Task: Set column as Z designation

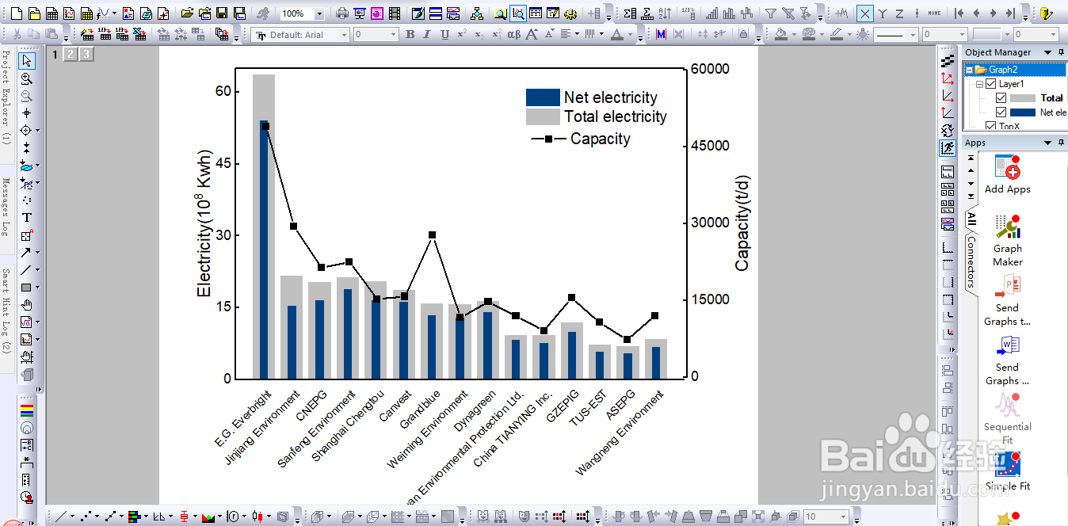Action: pos(899,13)
